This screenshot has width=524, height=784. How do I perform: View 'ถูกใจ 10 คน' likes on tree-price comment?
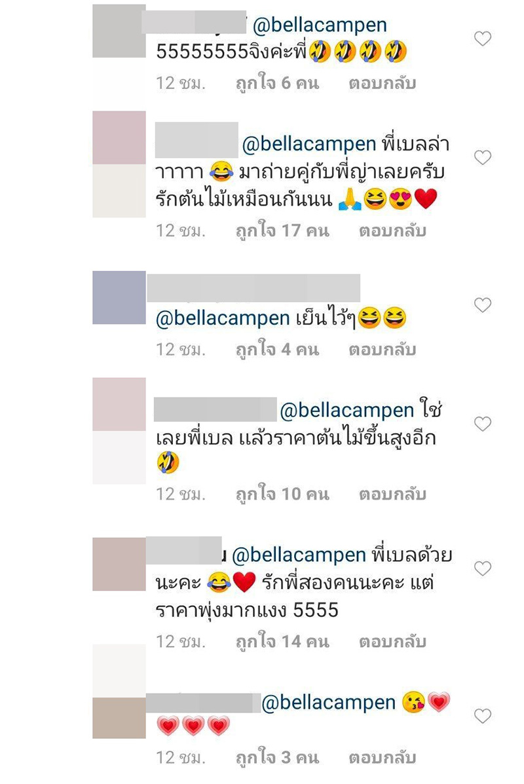point(282,494)
